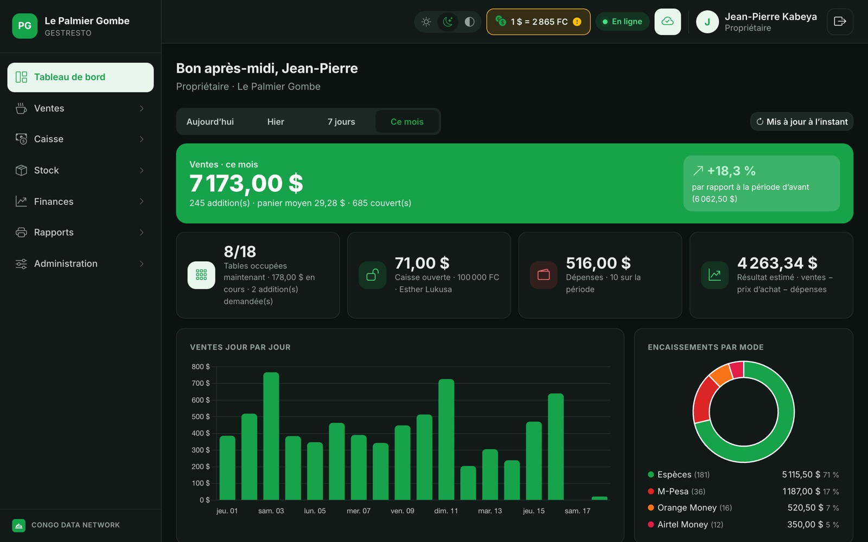Click the résultat estimé chart icon

coord(714,275)
